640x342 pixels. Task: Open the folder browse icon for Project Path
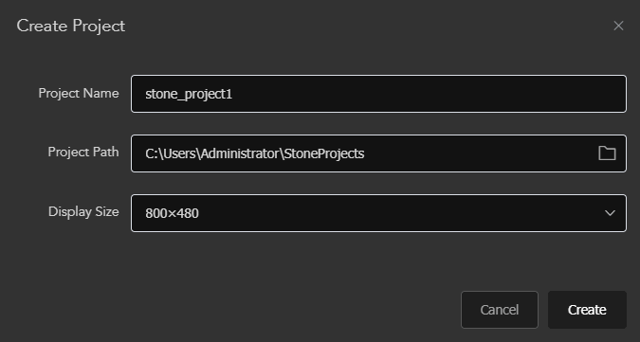[x=607, y=153]
